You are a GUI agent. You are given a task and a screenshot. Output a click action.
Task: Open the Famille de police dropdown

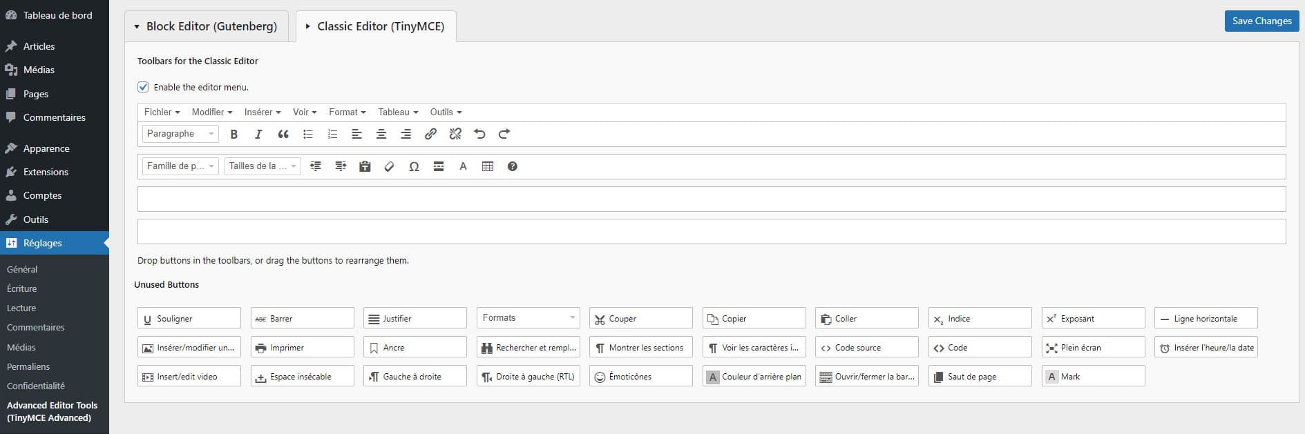tap(180, 166)
